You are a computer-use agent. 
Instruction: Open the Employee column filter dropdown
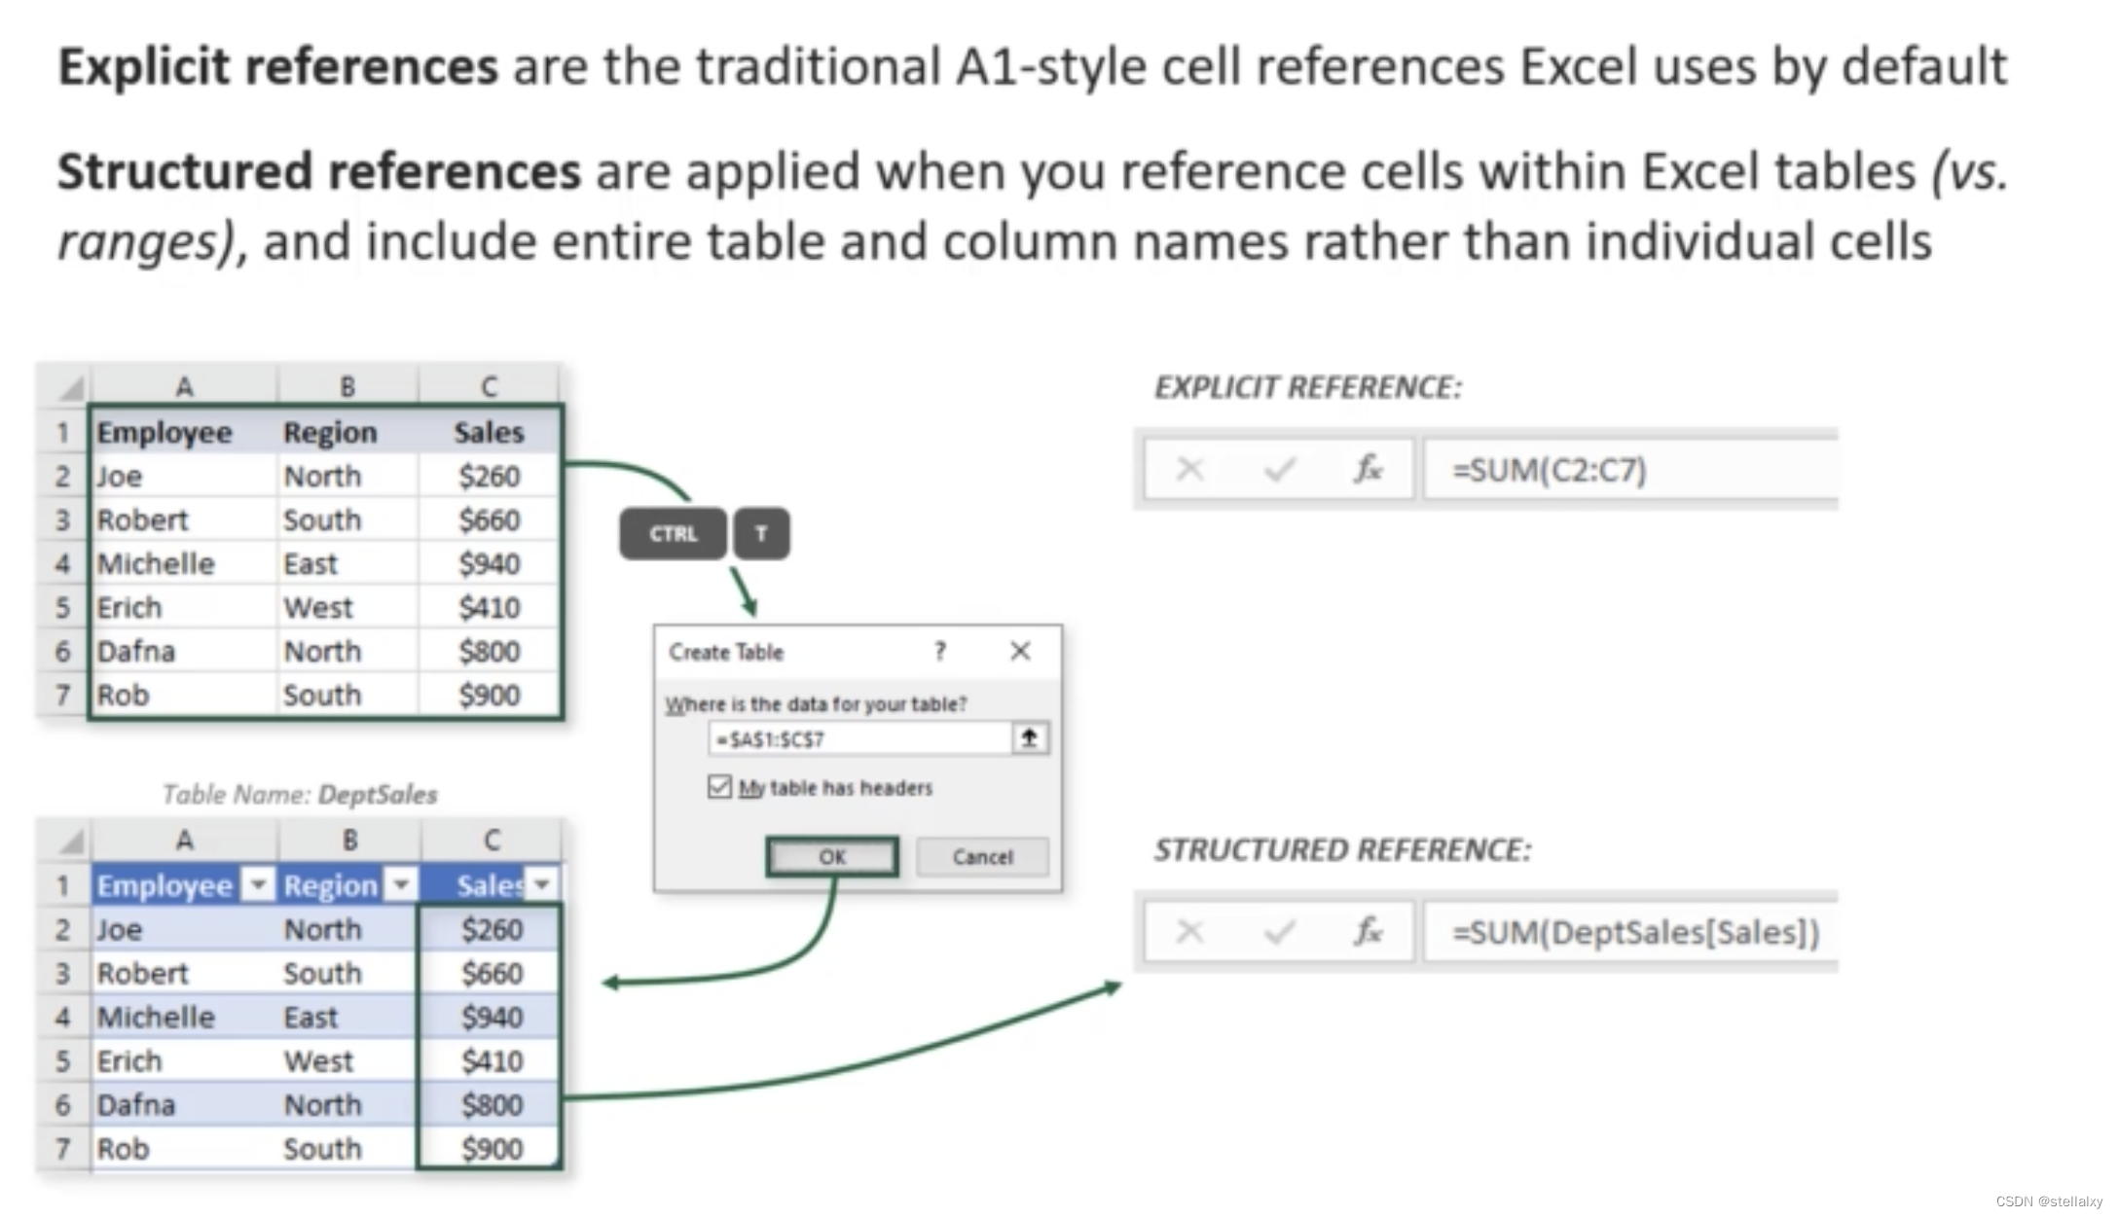[x=259, y=885]
